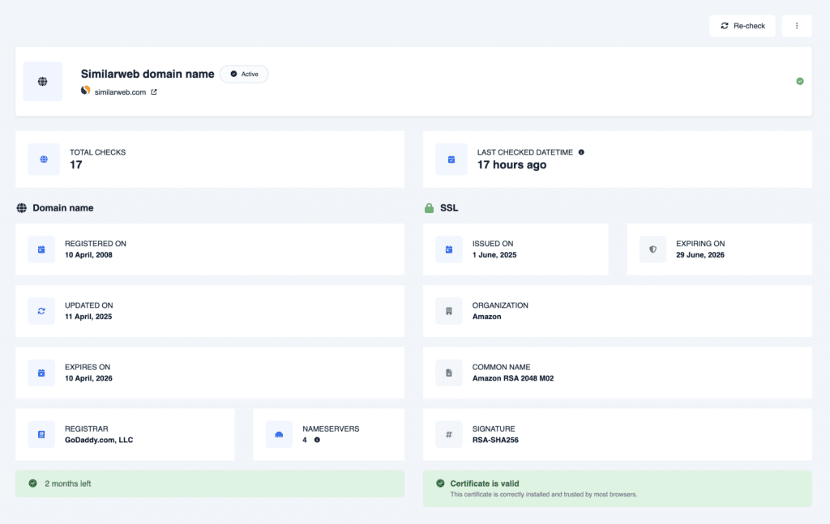830x524 pixels.
Task: Click the Certificate is valid banner
Action: coord(617,488)
